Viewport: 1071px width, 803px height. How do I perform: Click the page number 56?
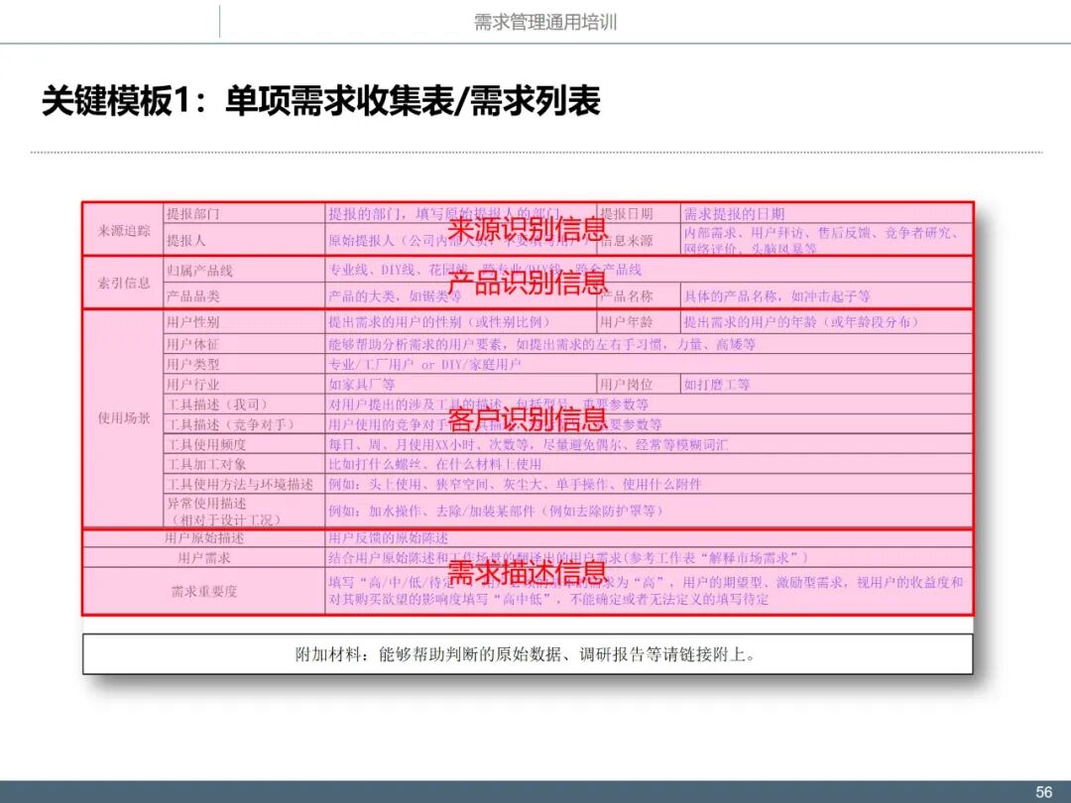(x=1043, y=792)
